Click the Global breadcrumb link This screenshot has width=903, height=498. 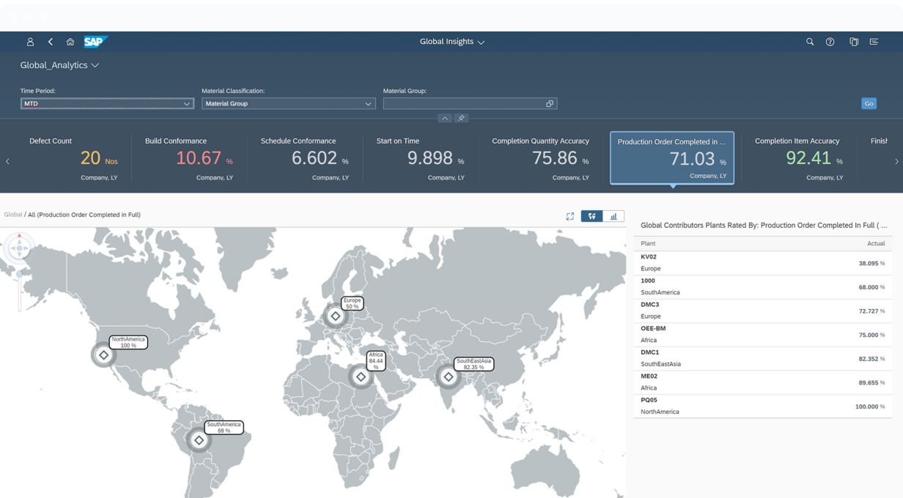[x=12, y=215]
